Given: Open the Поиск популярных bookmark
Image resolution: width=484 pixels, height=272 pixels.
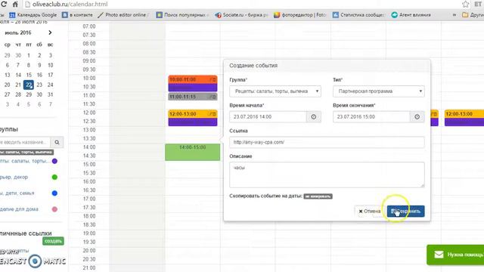Looking at the screenshot, I should (x=182, y=15).
